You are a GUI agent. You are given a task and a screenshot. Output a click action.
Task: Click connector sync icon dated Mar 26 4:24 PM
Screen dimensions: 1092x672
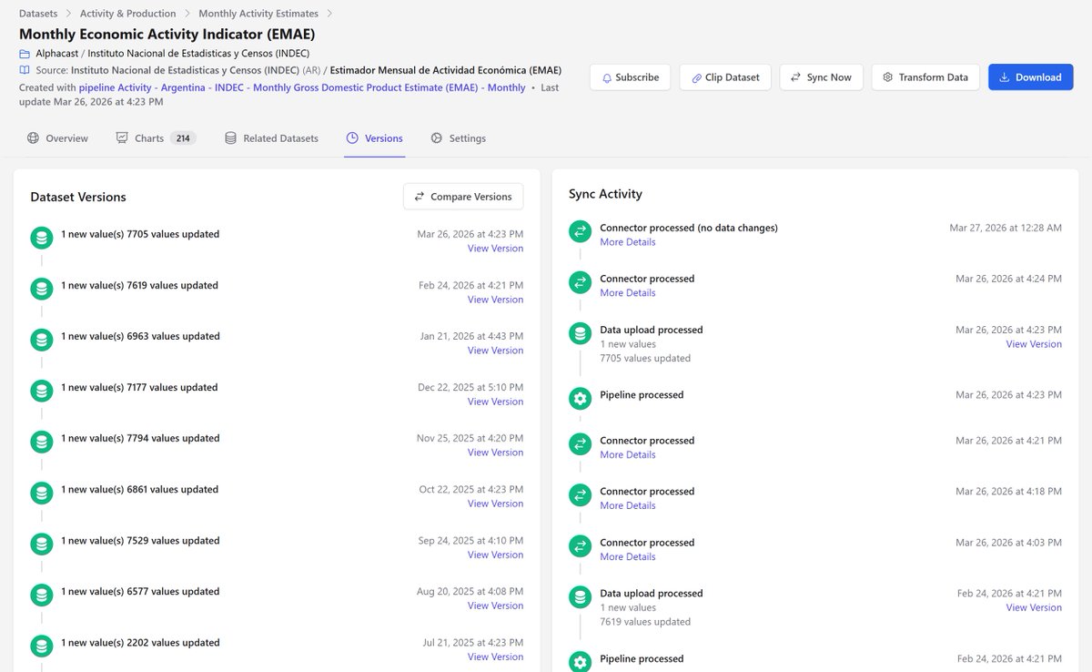(x=580, y=283)
